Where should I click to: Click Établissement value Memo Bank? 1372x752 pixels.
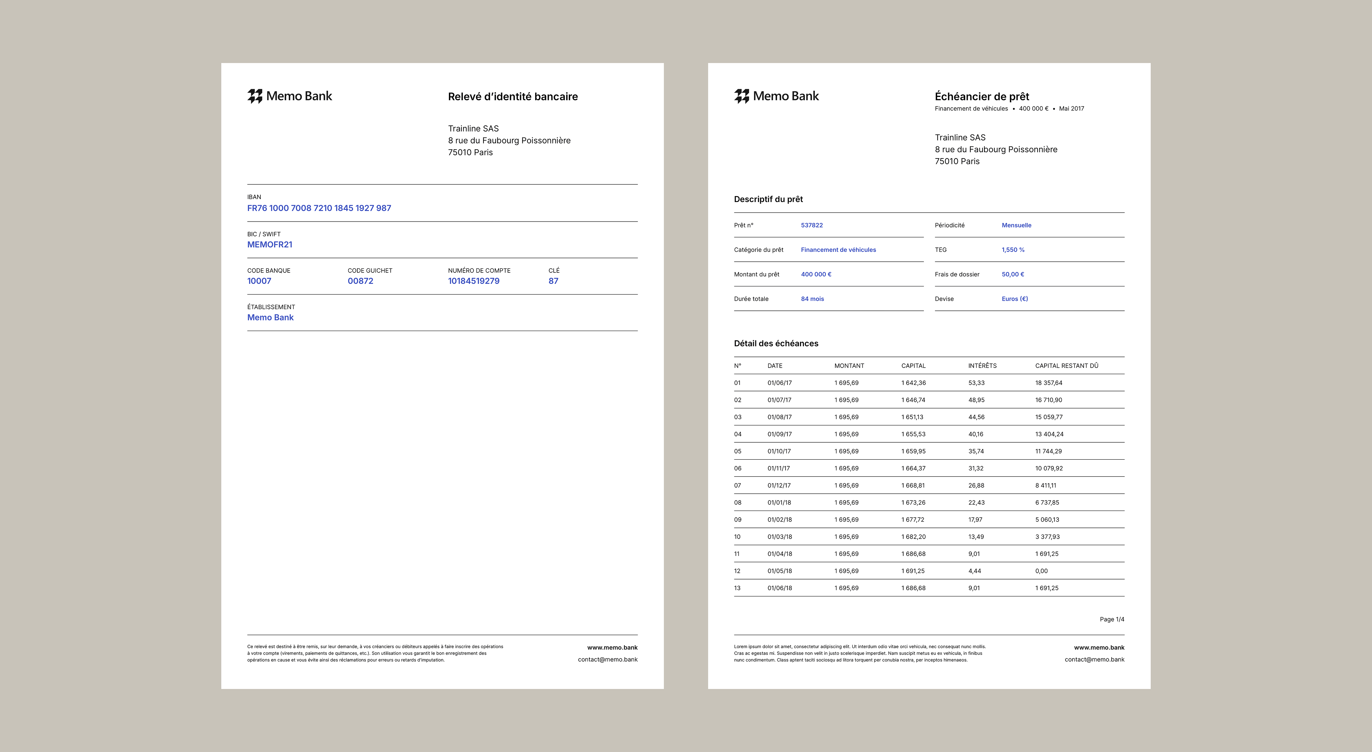[x=270, y=318]
